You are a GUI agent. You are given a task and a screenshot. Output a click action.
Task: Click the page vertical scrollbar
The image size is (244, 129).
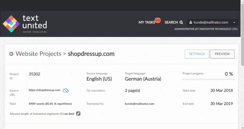242,35
